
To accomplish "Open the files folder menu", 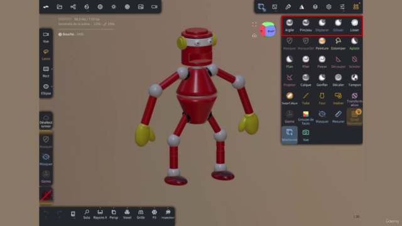I will tap(60, 7).
